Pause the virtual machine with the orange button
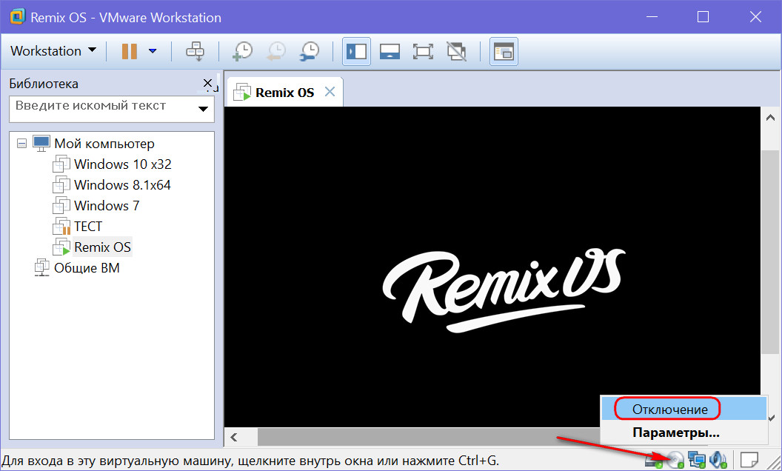This screenshot has height=471, width=782. 130,51
